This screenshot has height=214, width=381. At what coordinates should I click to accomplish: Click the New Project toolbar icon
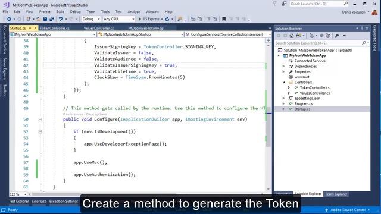point(29,19)
